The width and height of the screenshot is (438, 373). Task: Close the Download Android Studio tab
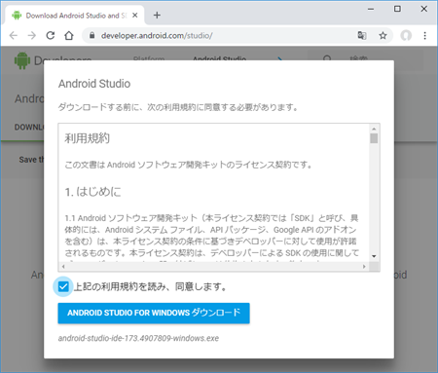pyautogui.click(x=135, y=16)
